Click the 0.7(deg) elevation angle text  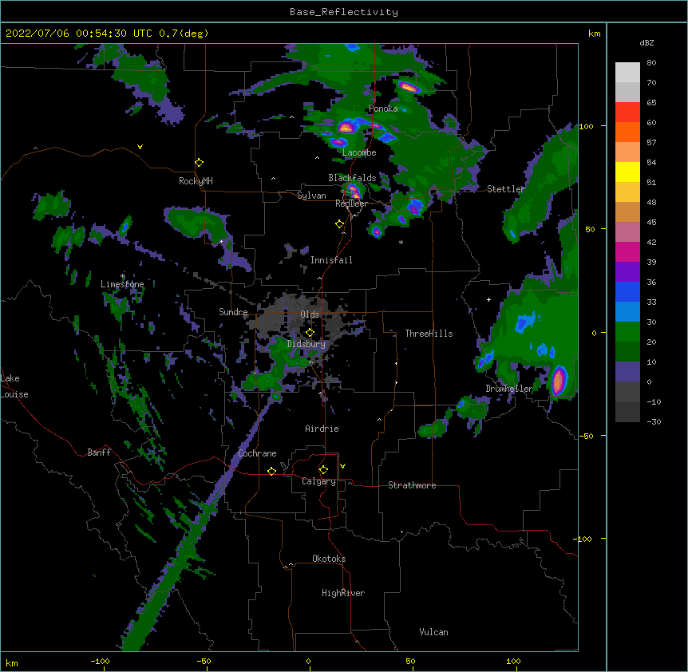[x=184, y=34]
